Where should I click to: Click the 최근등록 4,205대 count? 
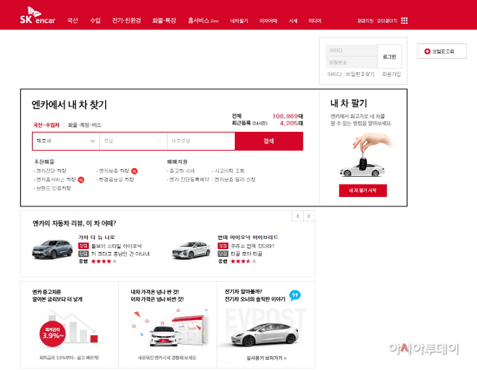point(267,123)
